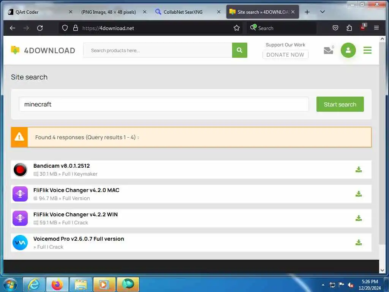Image resolution: width=389 pixels, height=292 pixels.
Task: Click FliFlik Voice Changer WIN app icon
Action: (x=20, y=218)
